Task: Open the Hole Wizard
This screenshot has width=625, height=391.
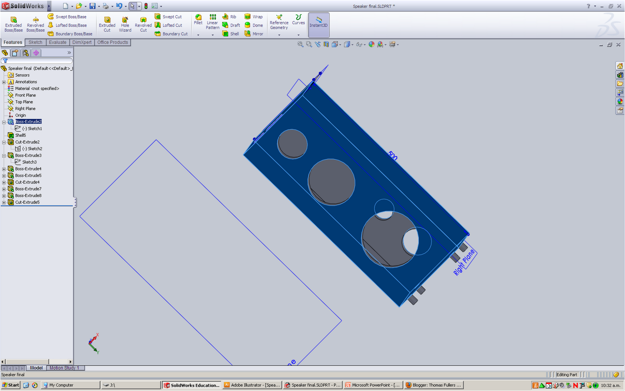Action: pos(125,23)
